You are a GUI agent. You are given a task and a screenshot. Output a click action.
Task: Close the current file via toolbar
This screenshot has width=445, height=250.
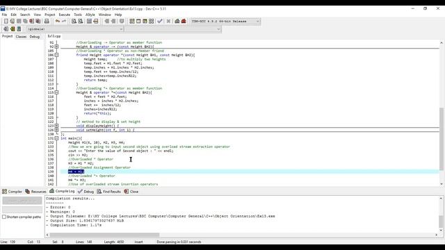click(x=31, y=22)
